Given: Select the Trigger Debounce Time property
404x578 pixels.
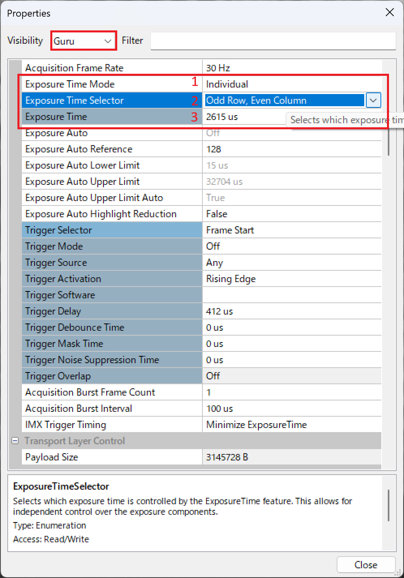Looking at the screenshot, I should pos(112,327).
